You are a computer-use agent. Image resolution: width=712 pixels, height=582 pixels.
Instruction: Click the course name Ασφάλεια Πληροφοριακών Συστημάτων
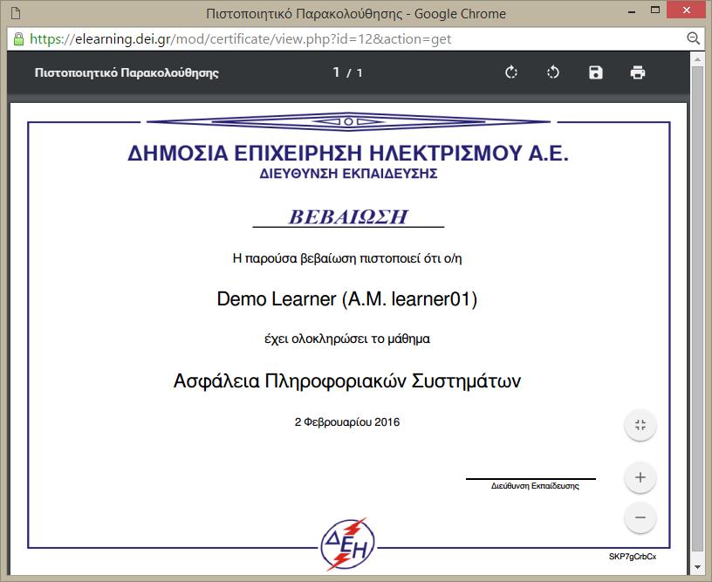pyautogui.click(x=347, y=380)
